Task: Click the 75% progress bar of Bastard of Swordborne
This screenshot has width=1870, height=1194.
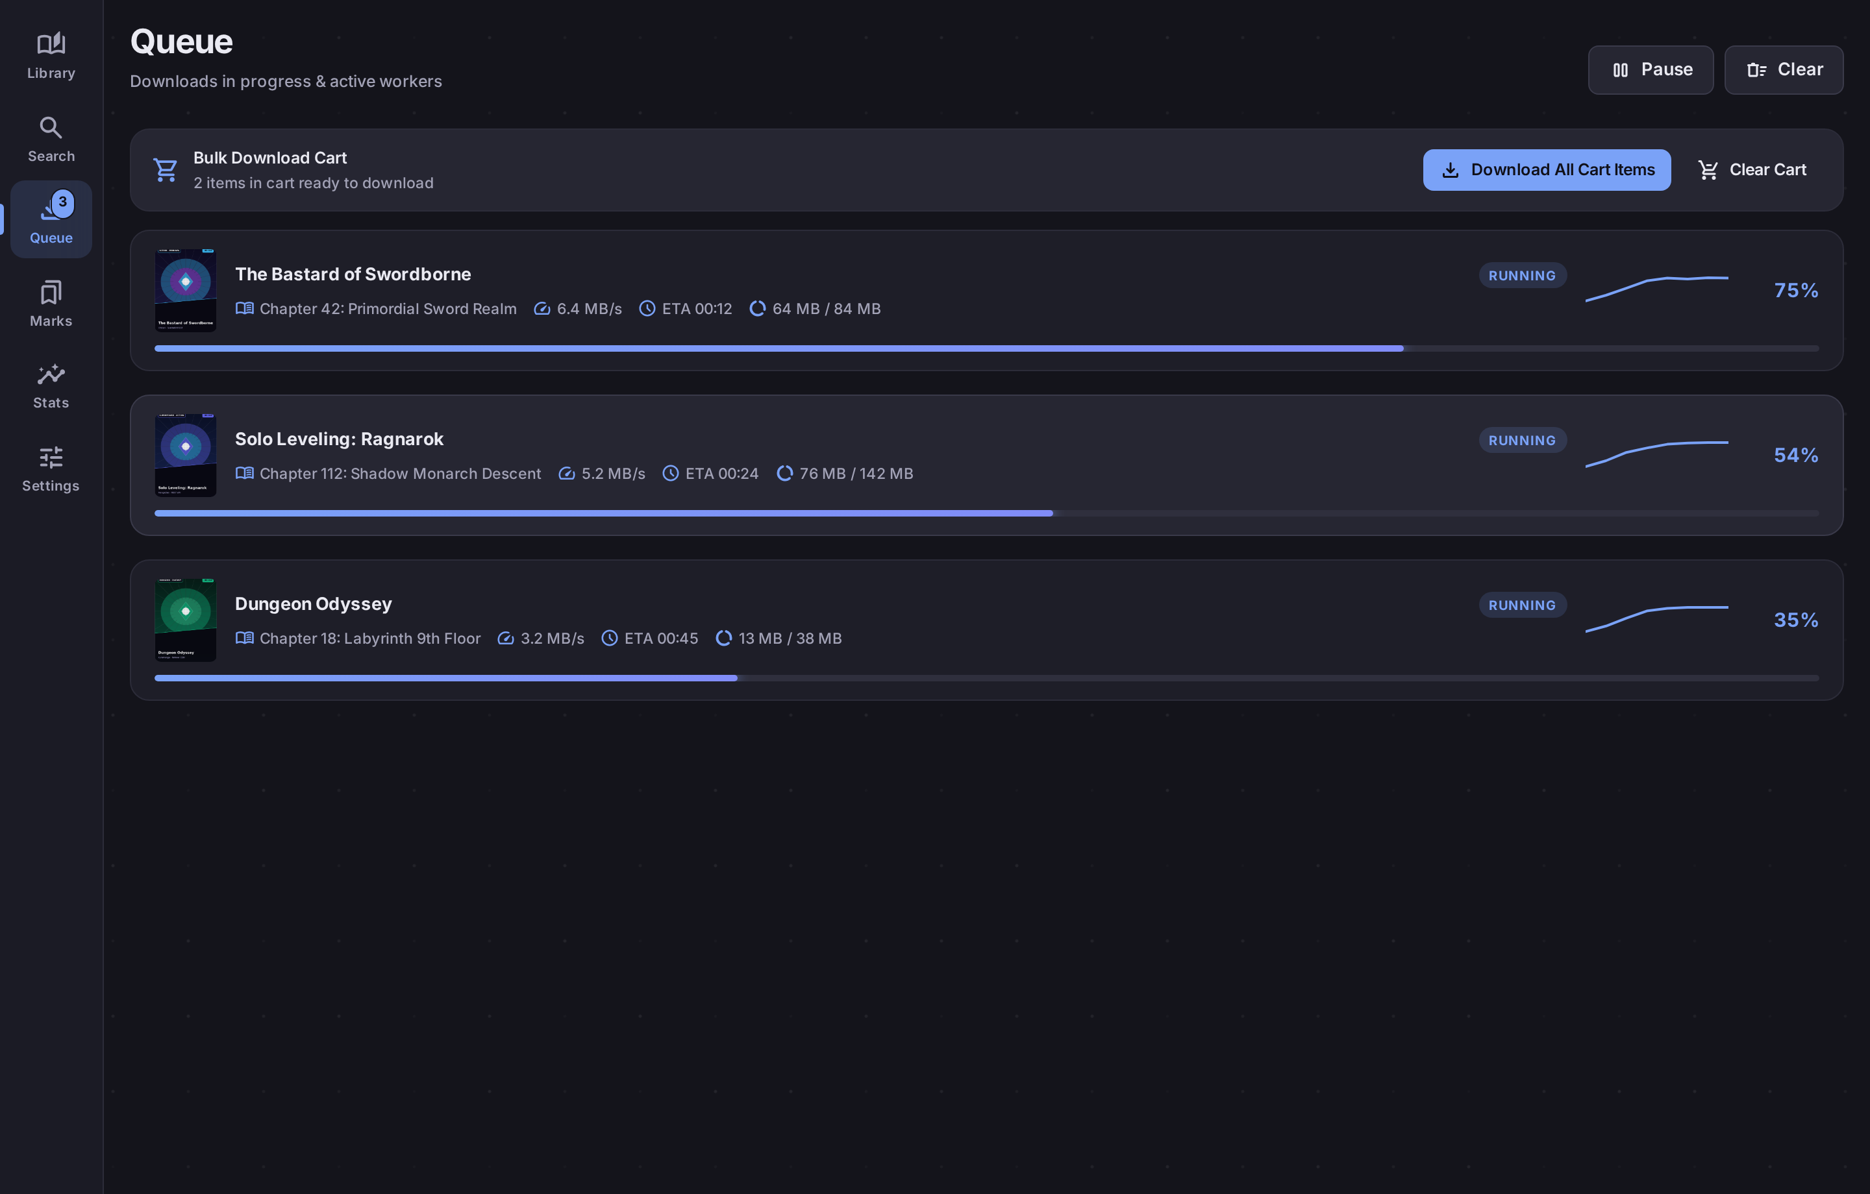Action: 986,348
